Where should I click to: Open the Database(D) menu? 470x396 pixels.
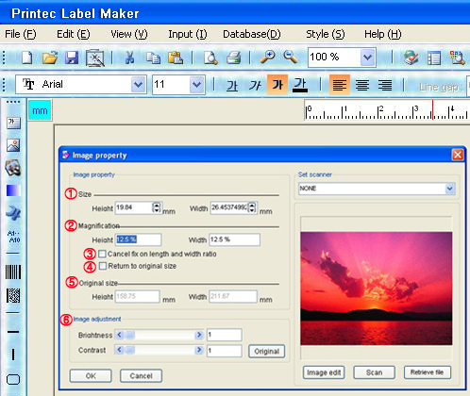(252, 34)
